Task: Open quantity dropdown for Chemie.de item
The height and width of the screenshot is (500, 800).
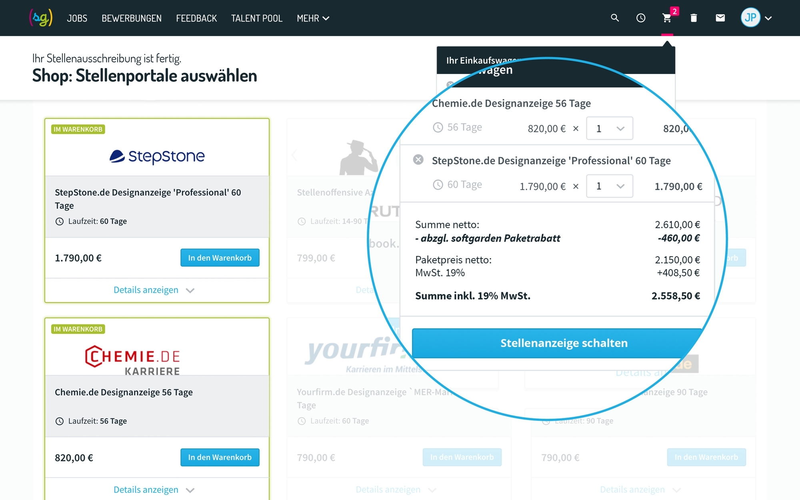Action: (x=609, y=128)
